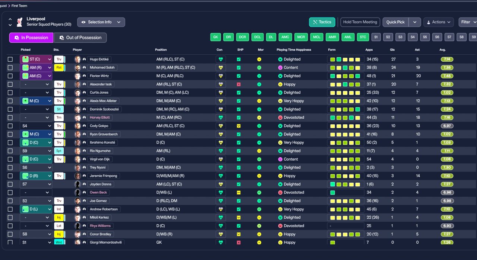477x260 pixels.
Task: Click the Hold Team Meeting button
Action: 360,22
